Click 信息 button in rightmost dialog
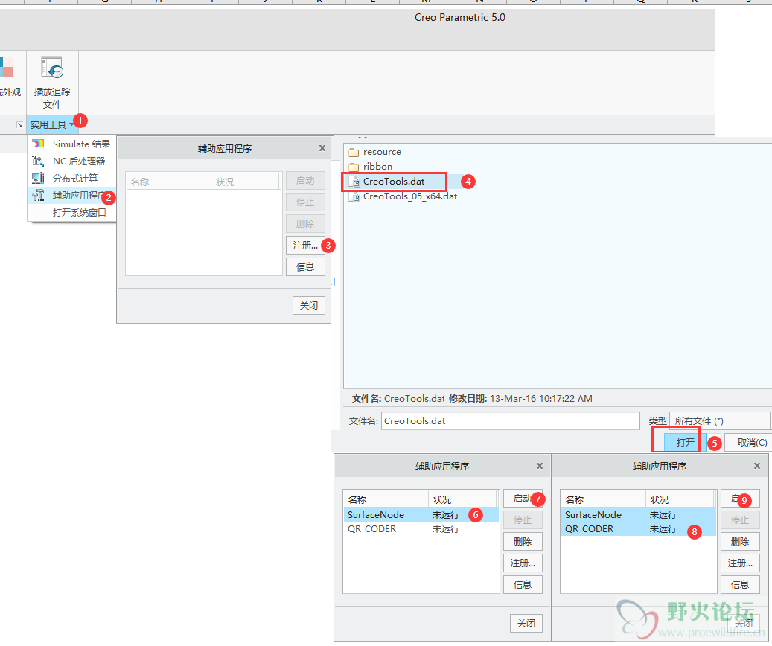Screen dimensions: 772x646 point(740,585)
